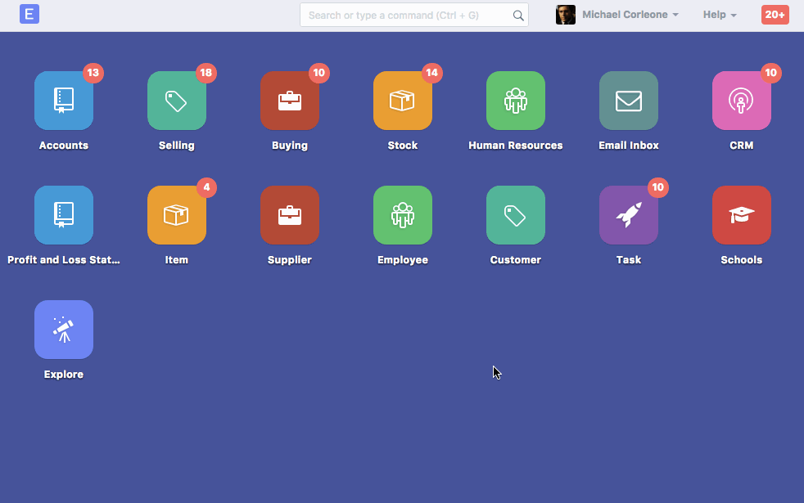Click the Explore telescope icon
Image resolution: width=804 pixels, height=503 pixels.
pos(64,330)
